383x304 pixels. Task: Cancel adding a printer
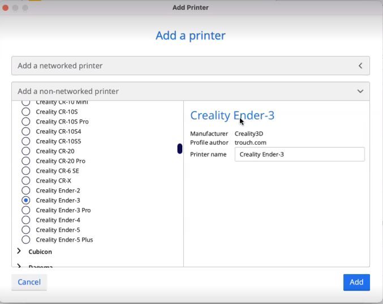click(x=29, y=283)
